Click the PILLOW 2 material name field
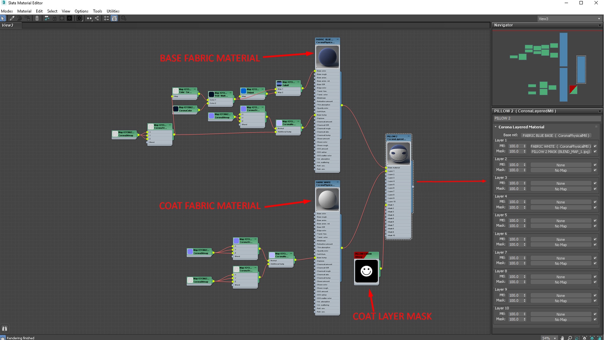 click(547, 118)
